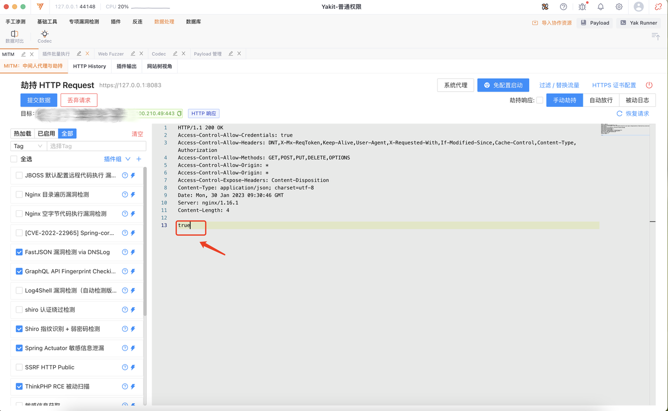Open the user avatar menu
The image size is (668, 411).
pyautogui.click(x=639, y=7)
